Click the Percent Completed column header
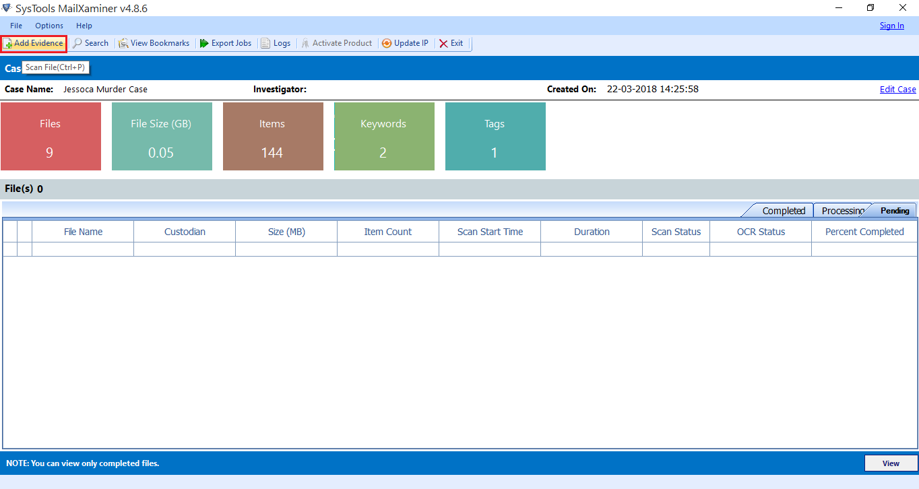The image size is (919, 489). (864, 232)
